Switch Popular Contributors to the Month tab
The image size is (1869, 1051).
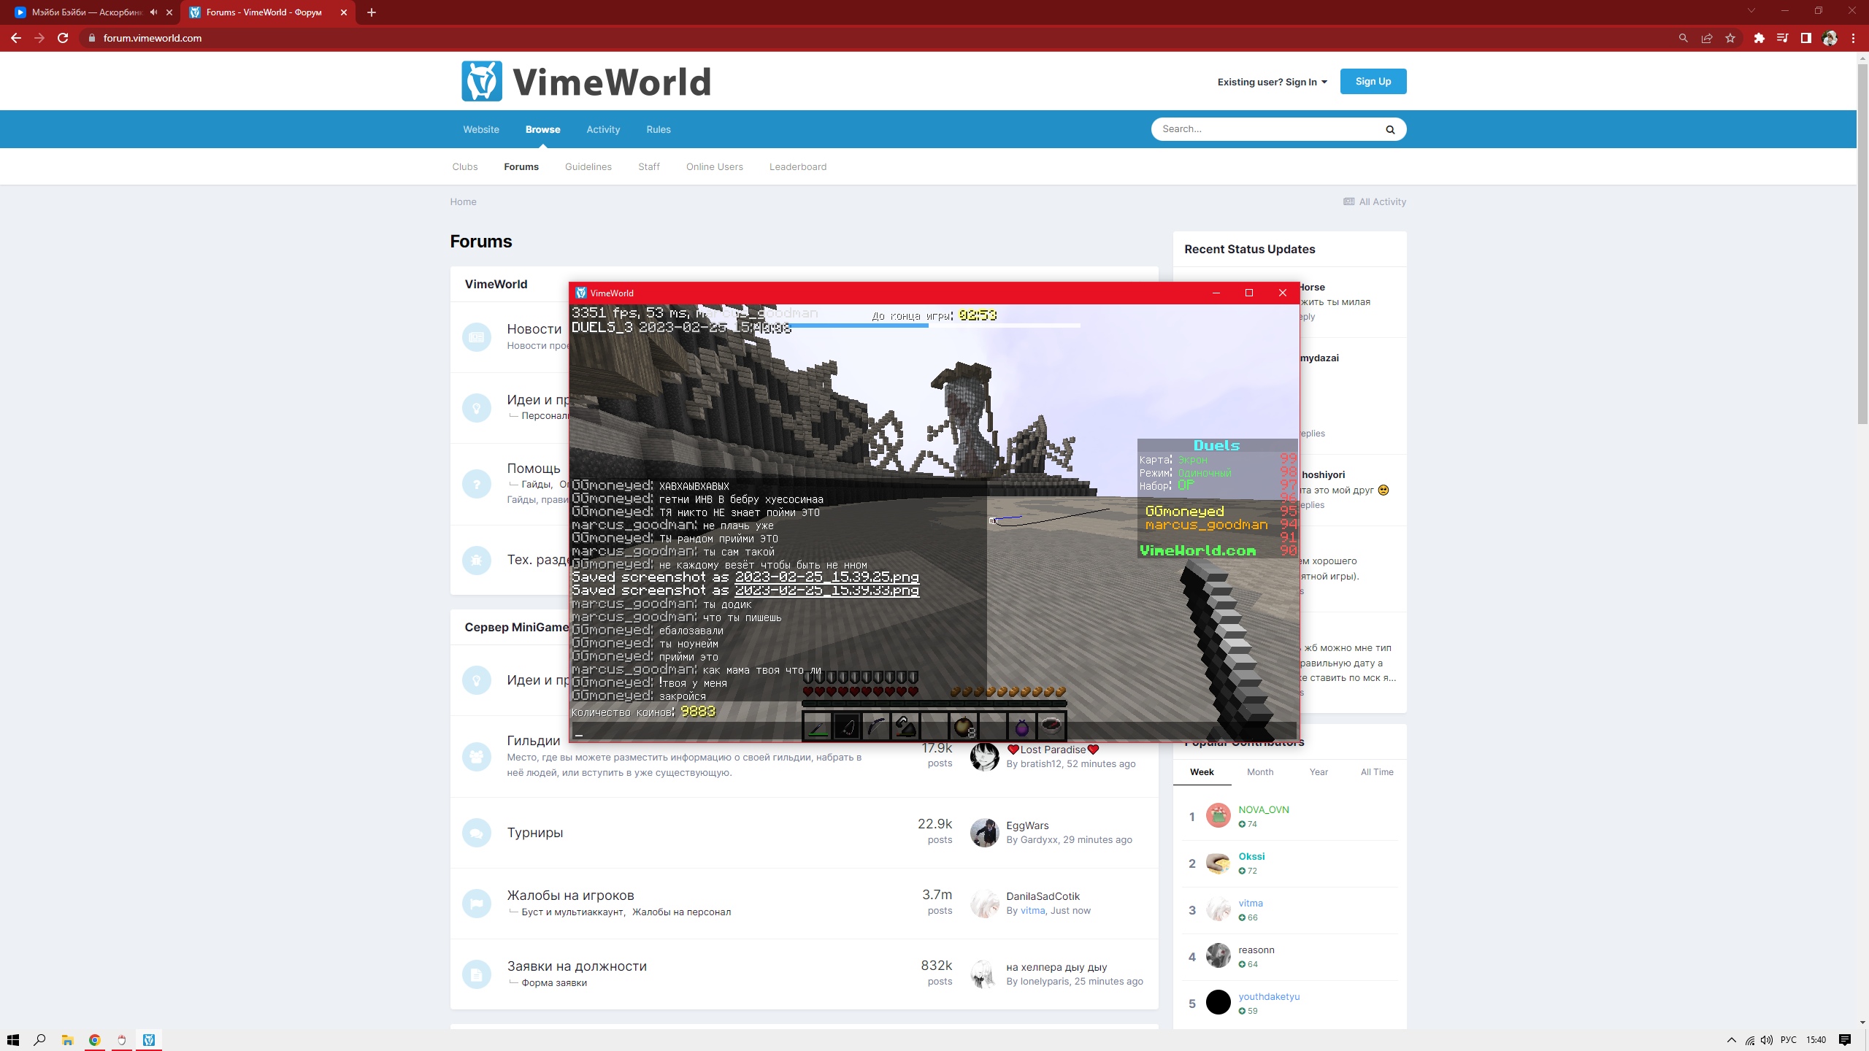click(1260, 771)
